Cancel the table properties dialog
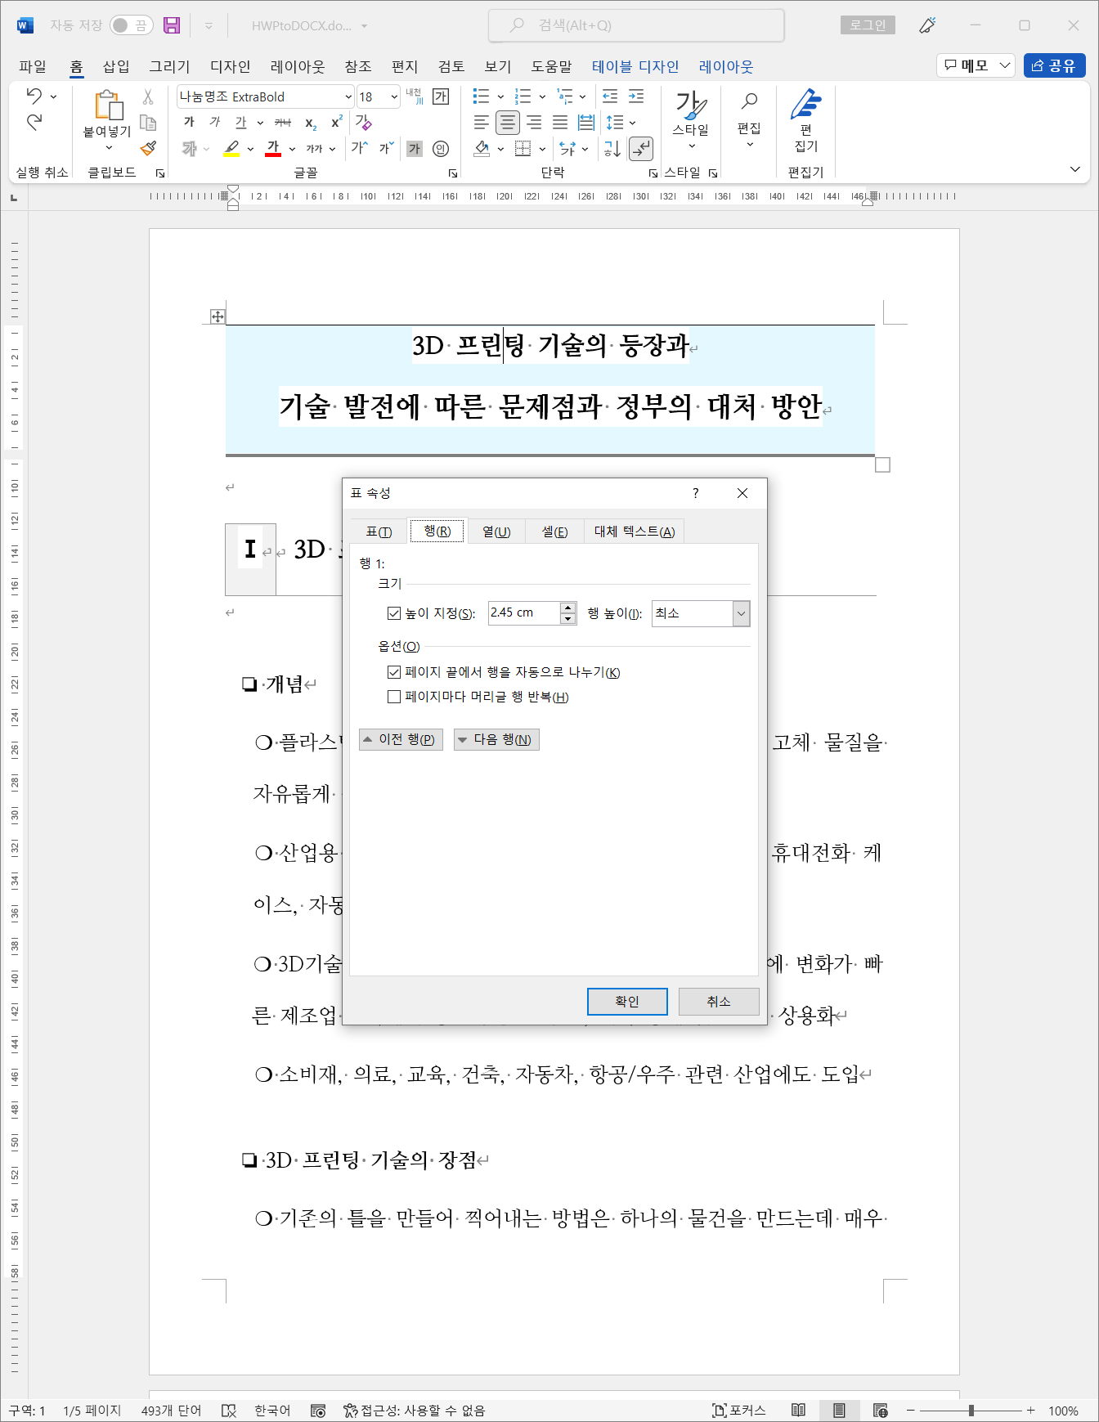Screen dimensions: 1099x1422 tap(719, 1002)
